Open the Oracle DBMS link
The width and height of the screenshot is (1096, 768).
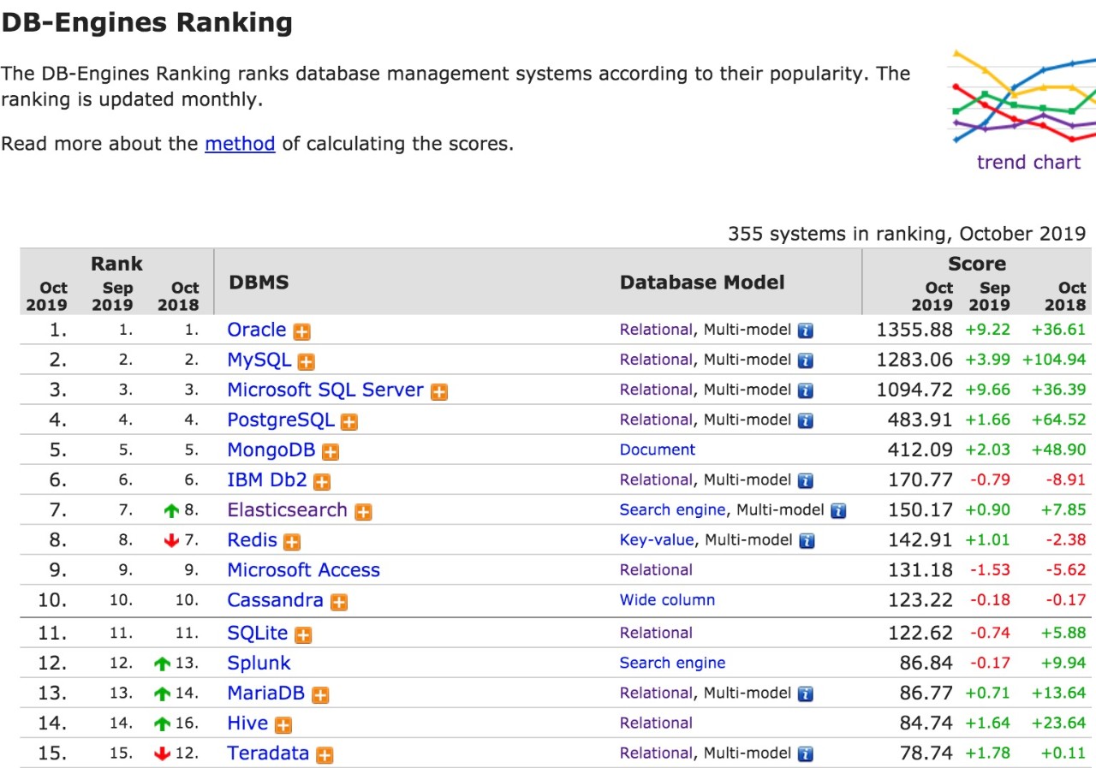coord(257,330)
